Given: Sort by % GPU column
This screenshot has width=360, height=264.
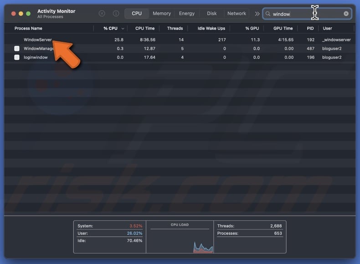Looking at the screenshot, I should coord(252,28).
